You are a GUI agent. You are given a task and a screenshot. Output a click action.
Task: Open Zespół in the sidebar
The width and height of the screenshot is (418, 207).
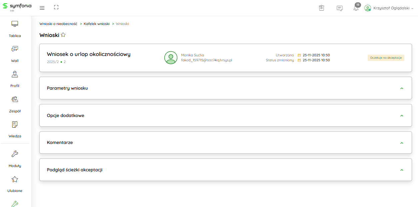15,104
